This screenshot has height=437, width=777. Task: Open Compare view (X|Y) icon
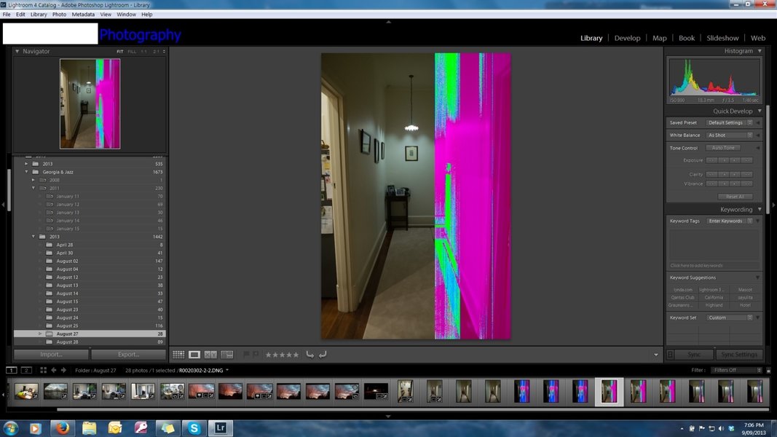pos(210,355)
